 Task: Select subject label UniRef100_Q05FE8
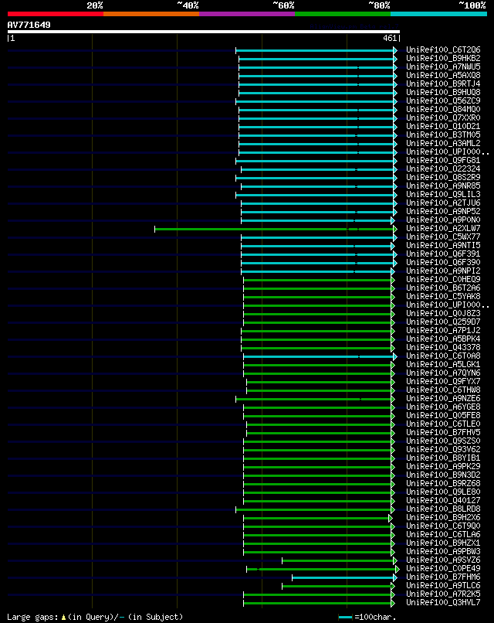tap(443, 415)
